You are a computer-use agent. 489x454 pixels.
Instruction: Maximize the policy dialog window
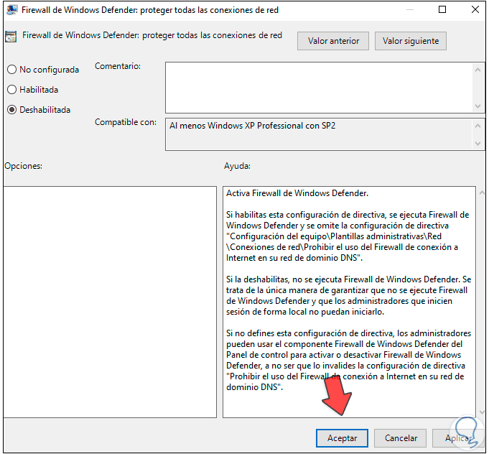point(442,9)
